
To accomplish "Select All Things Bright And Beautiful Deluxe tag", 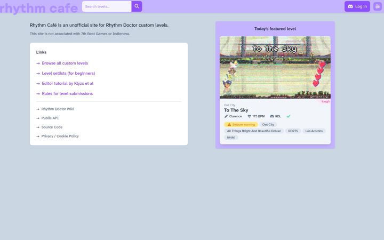I will coord(254,131).
